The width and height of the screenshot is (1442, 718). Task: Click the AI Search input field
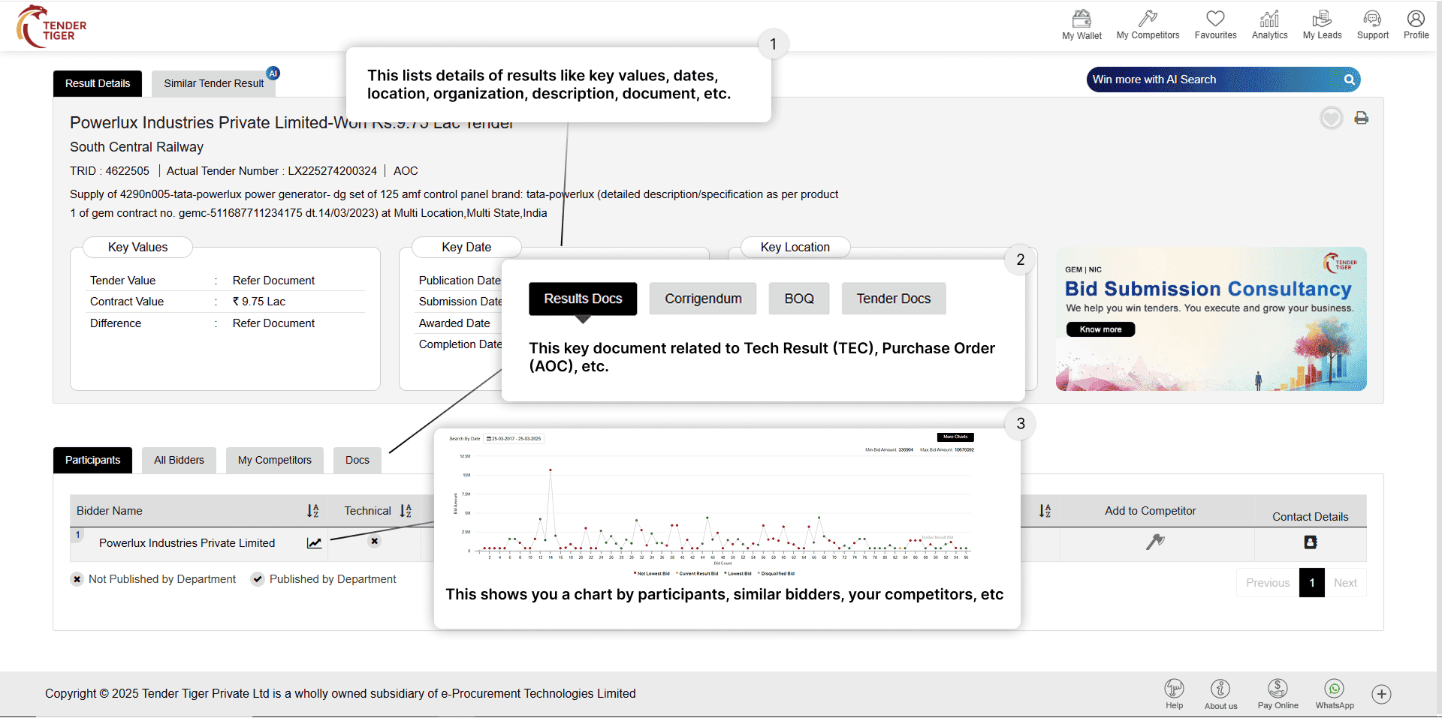[1213, 80]
